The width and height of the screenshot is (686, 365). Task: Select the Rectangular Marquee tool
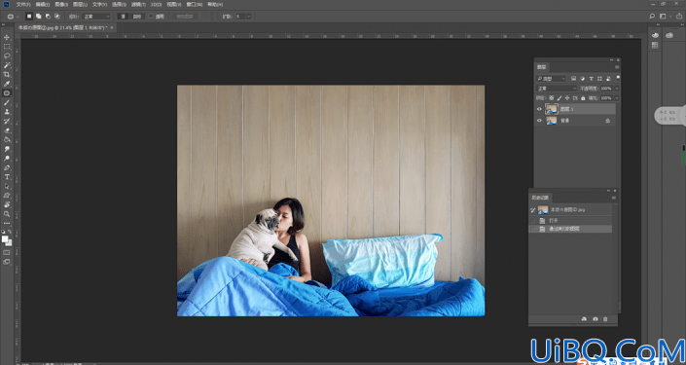click(x=7, y=47)
